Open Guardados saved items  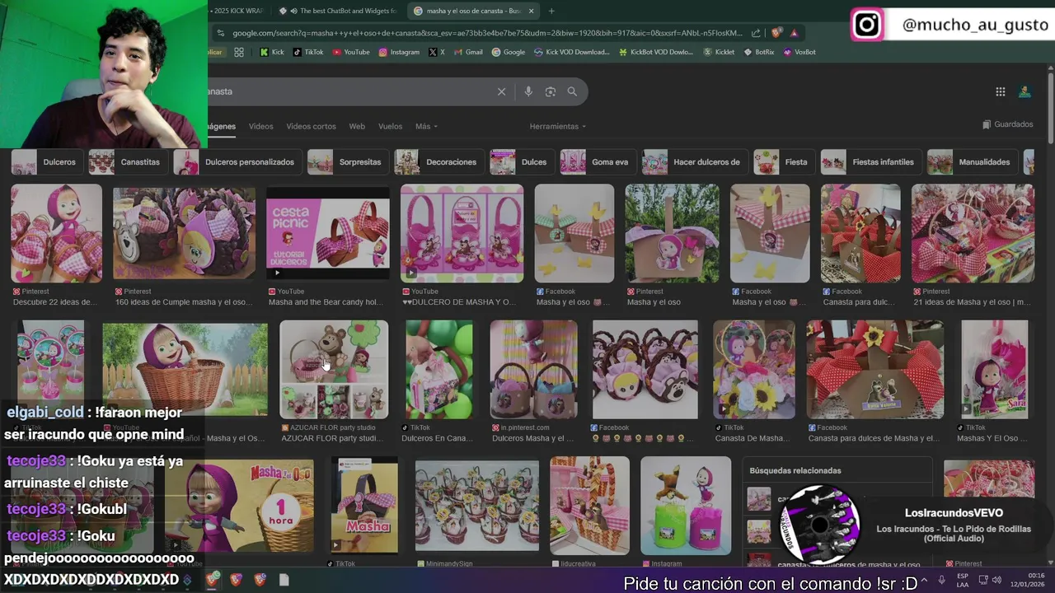click(1008, 124)
